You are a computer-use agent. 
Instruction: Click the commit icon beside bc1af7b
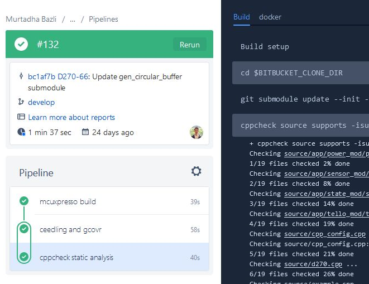tap(21, 76)
